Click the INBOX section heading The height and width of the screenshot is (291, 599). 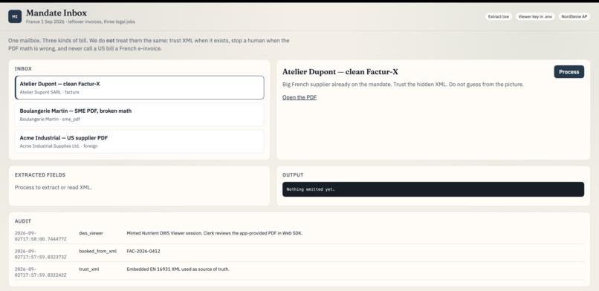pos(23,68)
